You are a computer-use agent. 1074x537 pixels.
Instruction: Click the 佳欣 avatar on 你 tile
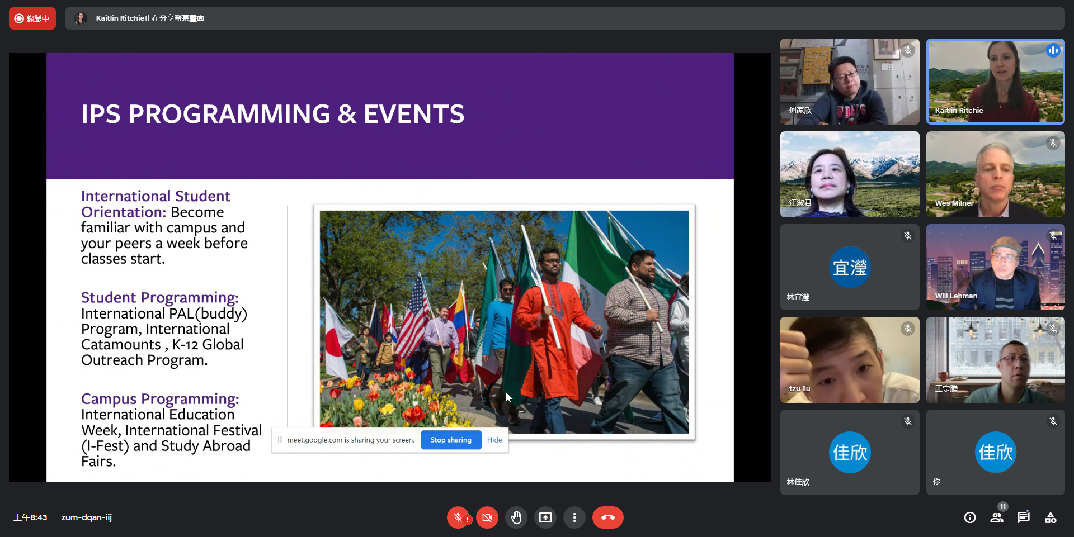[996, 452]
